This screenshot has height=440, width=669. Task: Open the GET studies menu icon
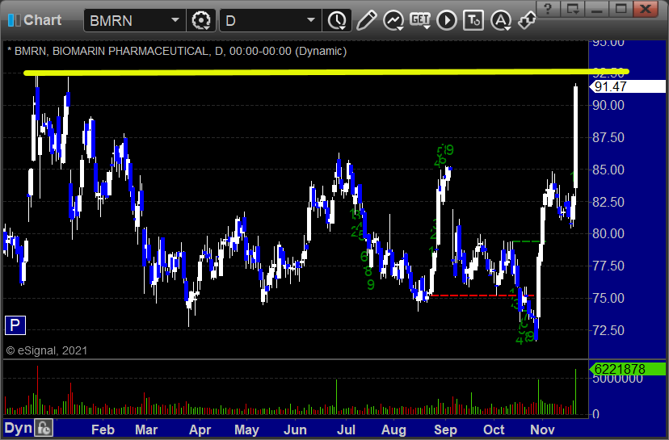[x=420, y=20]
